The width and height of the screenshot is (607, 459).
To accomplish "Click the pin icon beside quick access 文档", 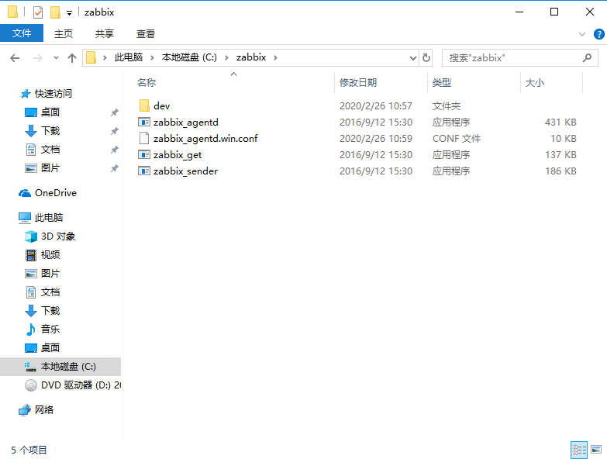I will [114, 150].
